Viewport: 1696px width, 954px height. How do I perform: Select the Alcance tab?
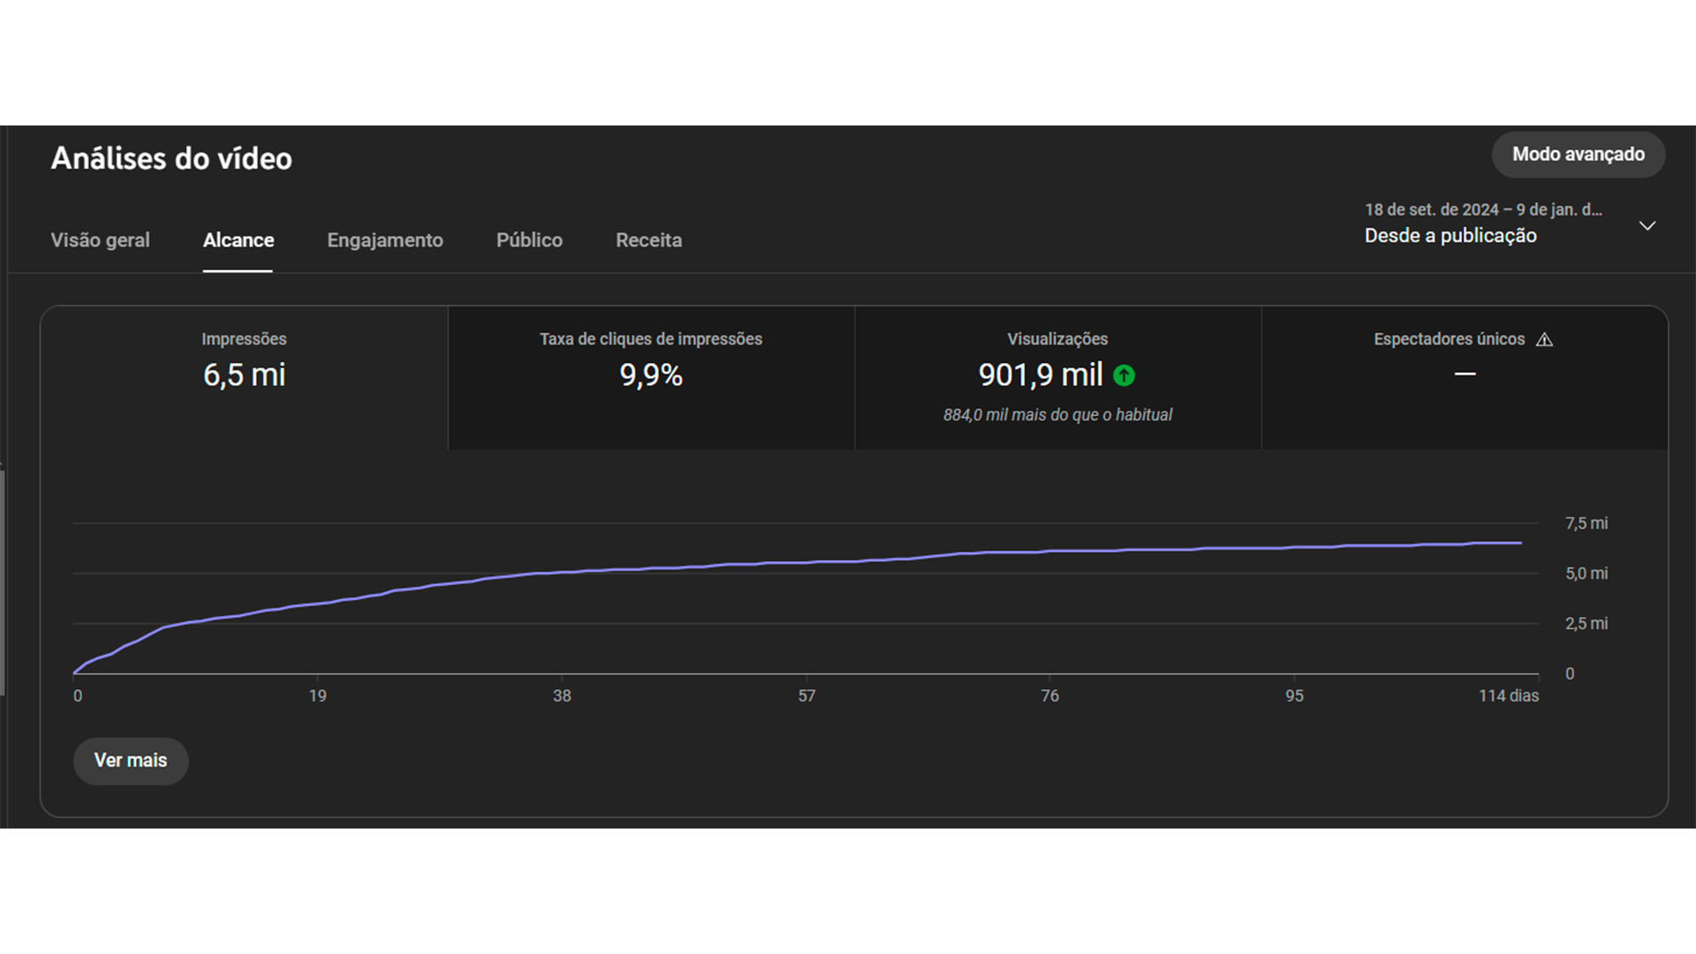238,240
